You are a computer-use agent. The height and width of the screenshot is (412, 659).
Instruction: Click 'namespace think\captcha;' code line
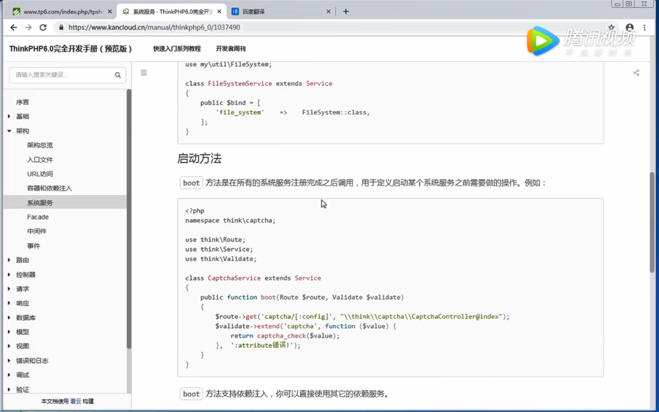pos(230,220)
